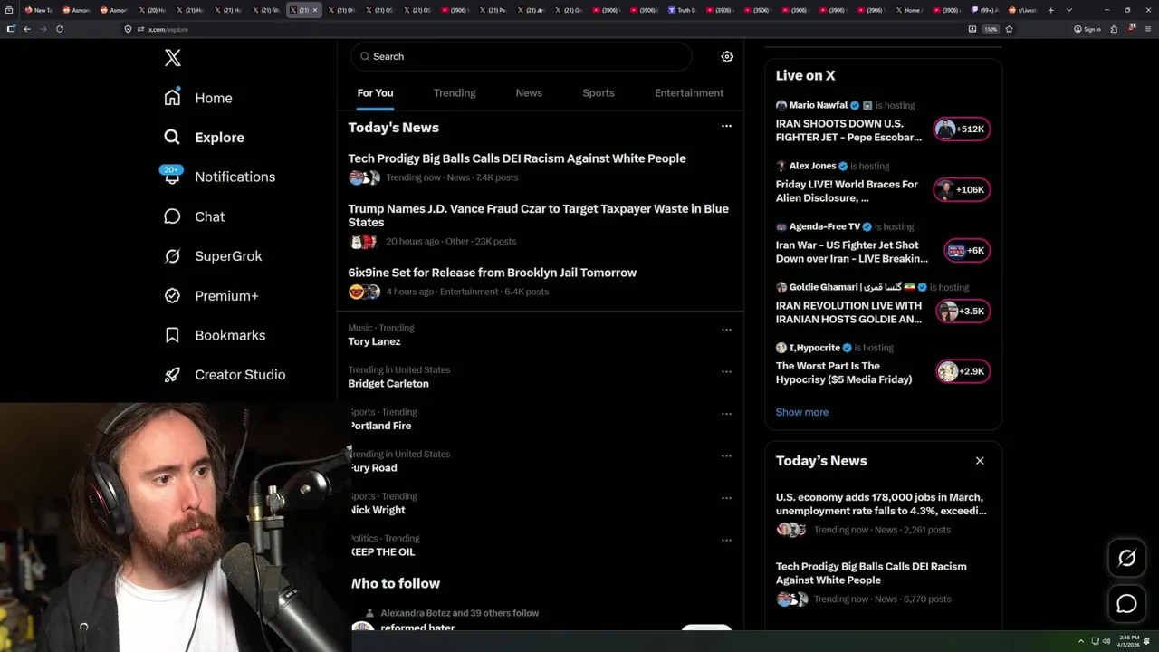Reload the page with the browser refresh icon

click(60, 29)
